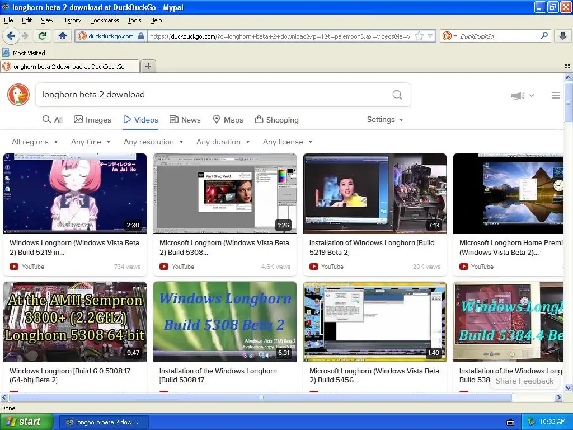The image size is (573, 430).
Task: Click the browser Forward arrow
Action: 25,36
